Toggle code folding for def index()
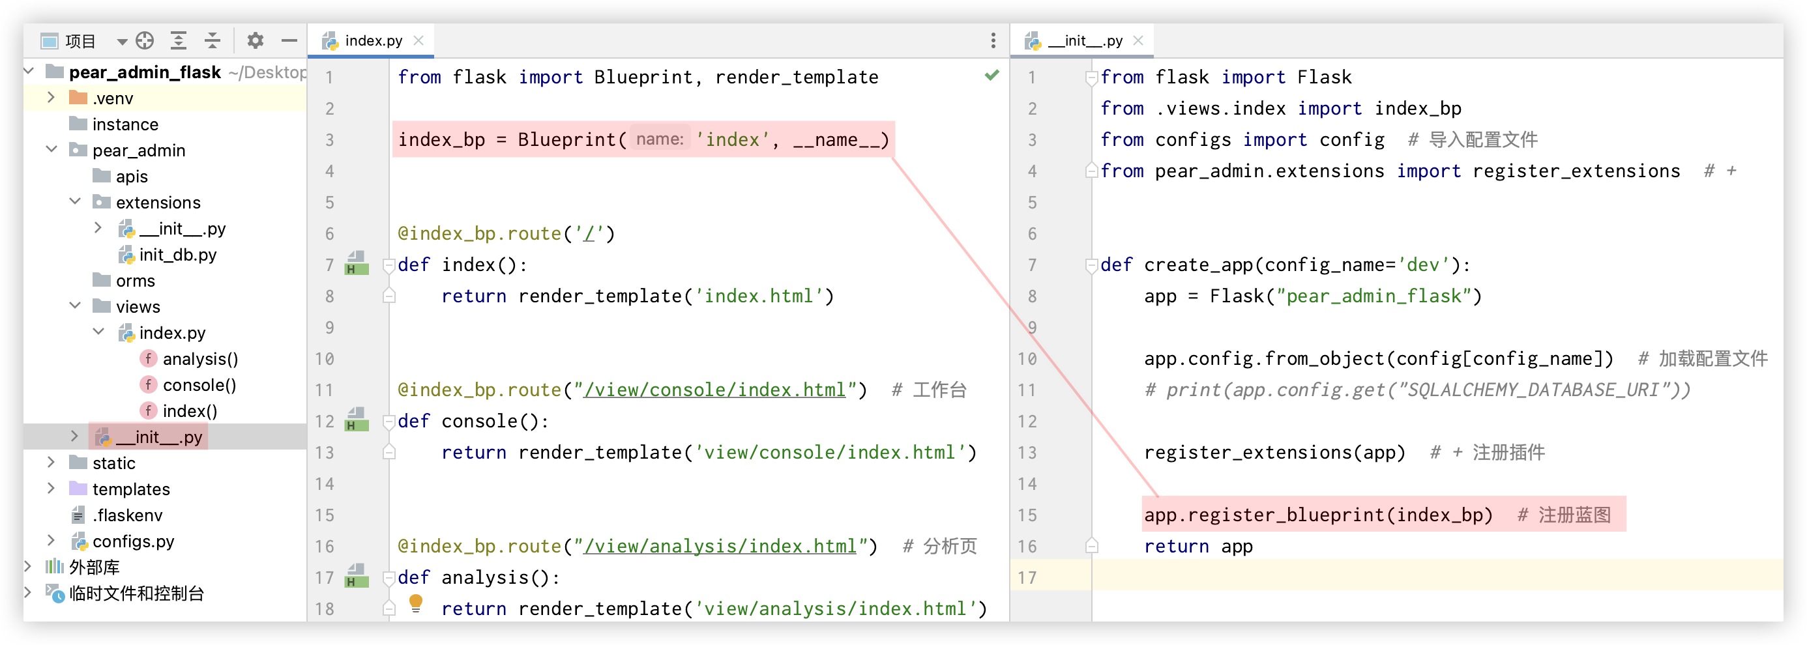Viewport: 1807px width, 645px height. coord(389,265)
